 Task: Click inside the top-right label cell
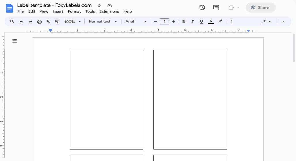pyautogui.click(x=190, y=100)
